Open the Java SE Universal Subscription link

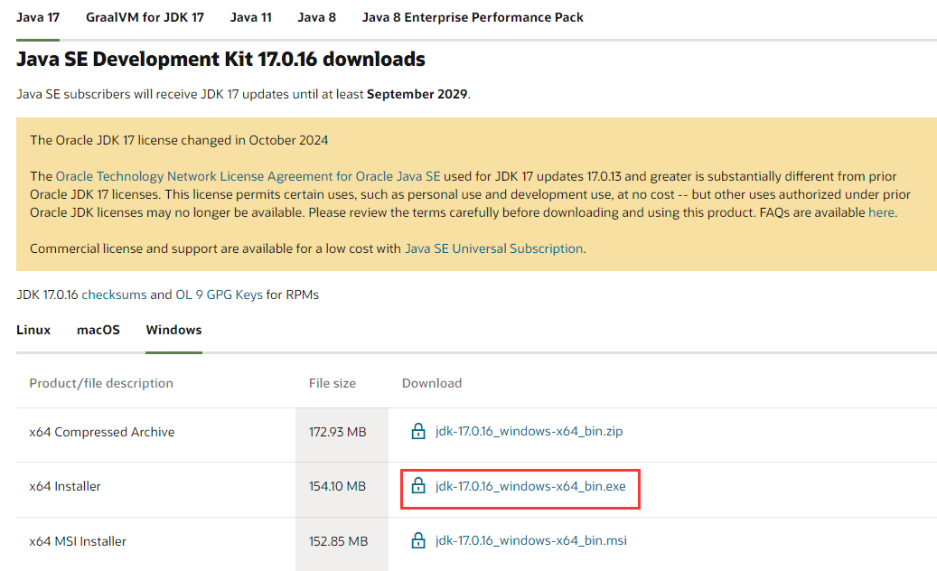tap(493, 248)
